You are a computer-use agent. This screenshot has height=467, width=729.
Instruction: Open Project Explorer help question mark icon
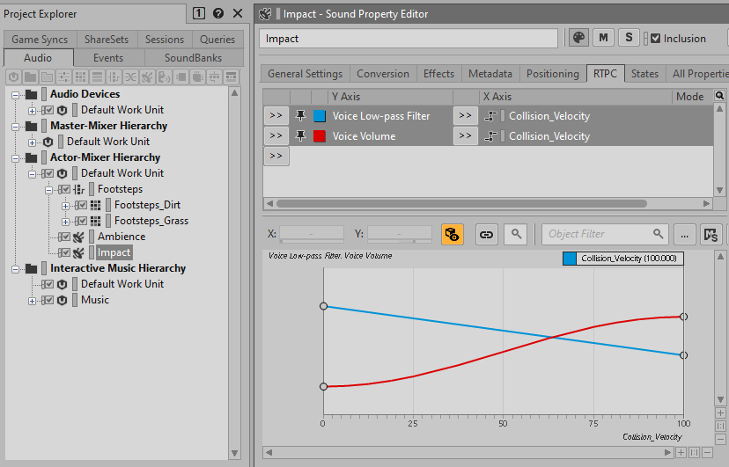(218, 14)
